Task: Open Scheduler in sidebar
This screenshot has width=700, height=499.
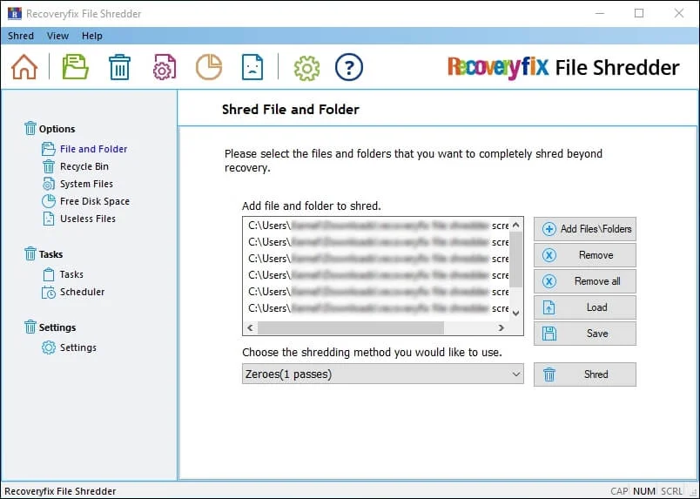Action: [x=82, y=292]
